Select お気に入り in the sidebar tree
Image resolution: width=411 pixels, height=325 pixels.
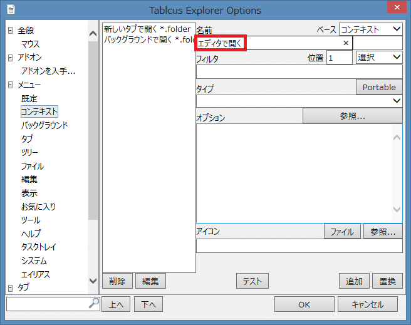pos(38,207)
